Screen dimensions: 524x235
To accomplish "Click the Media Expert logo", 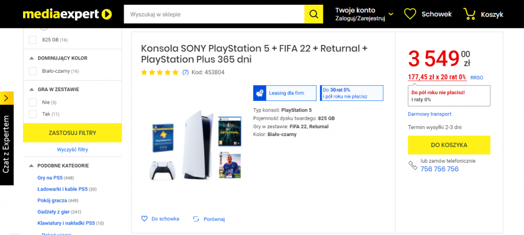I will coord(67,14).
